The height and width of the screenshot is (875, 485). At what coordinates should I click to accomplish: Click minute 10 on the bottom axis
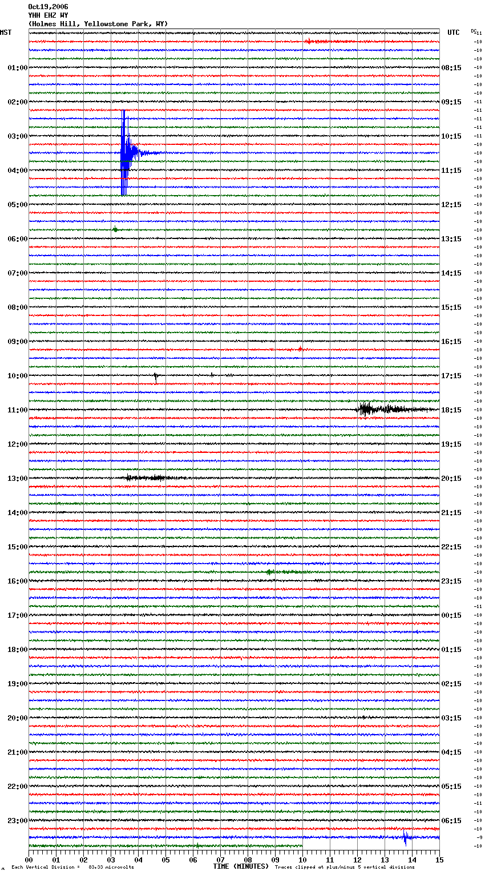coord(303,860)
